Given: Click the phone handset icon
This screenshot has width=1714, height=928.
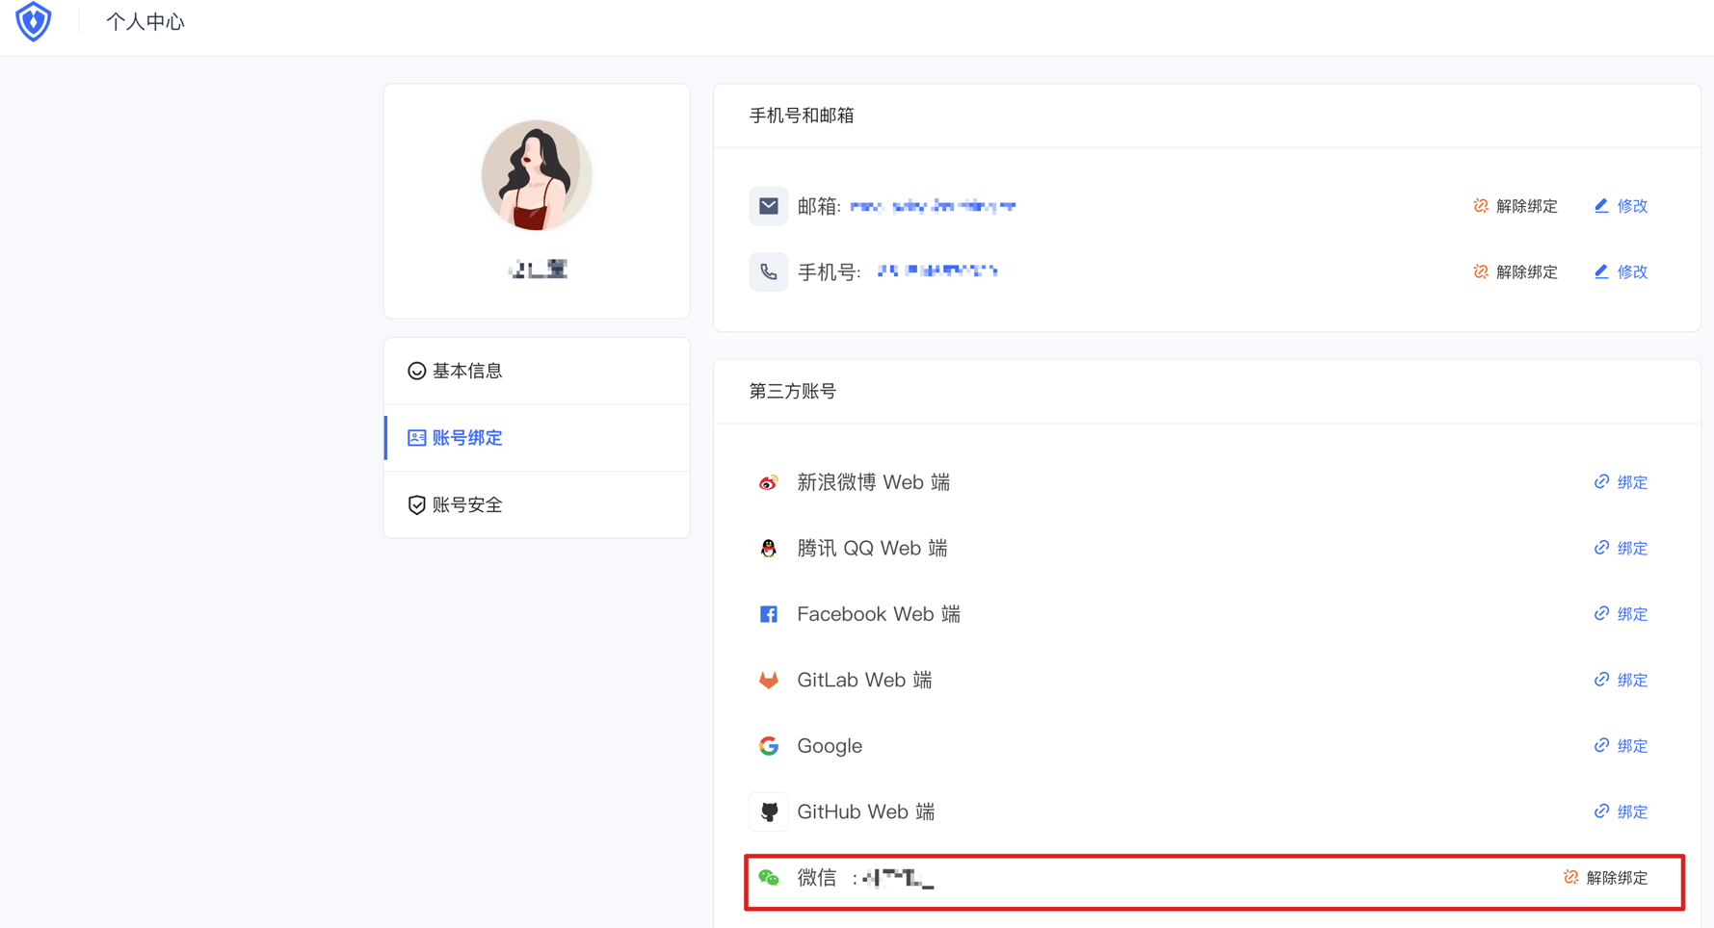Looking at the screenshot, I should (x=768, y=272).
